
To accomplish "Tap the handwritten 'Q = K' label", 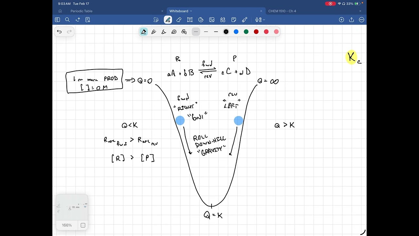I will tap(213, 215).
